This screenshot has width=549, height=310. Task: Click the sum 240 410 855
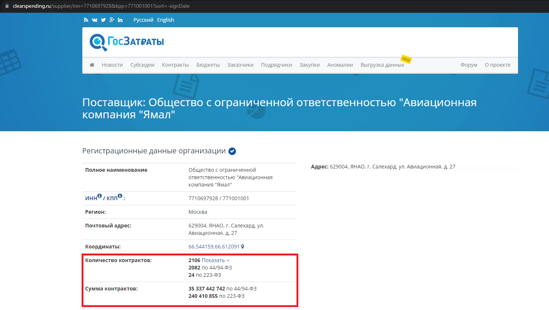pyautogui.click(x=203, y=296)
